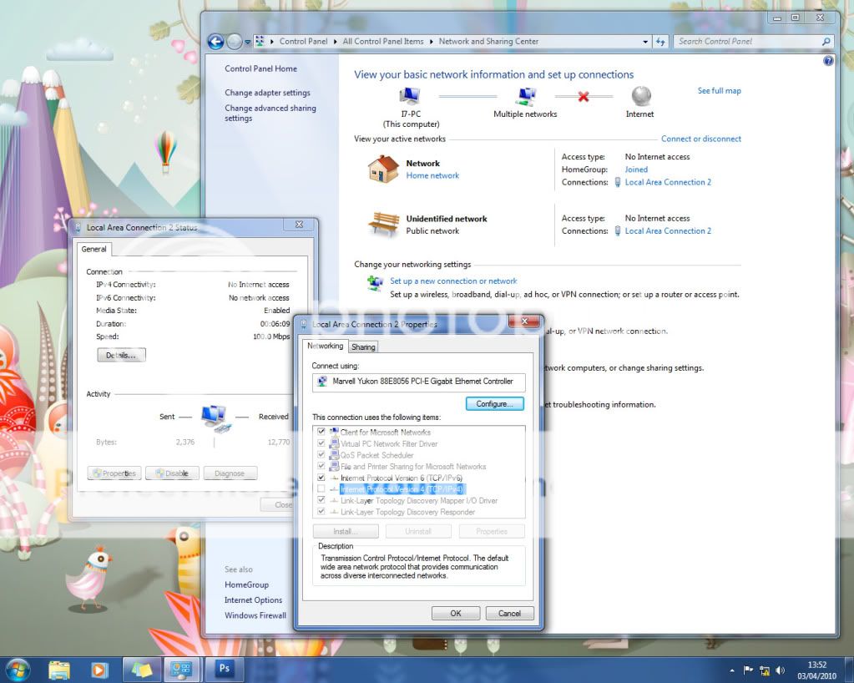Click See full map link
Viewport: 854px width, 683px height.
(x=719, y=91)
